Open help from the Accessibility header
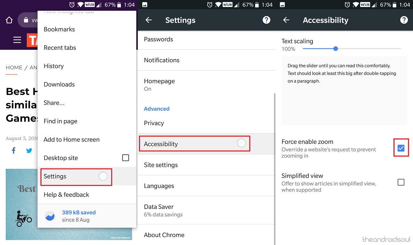413x245 pixels. point(404,20)
